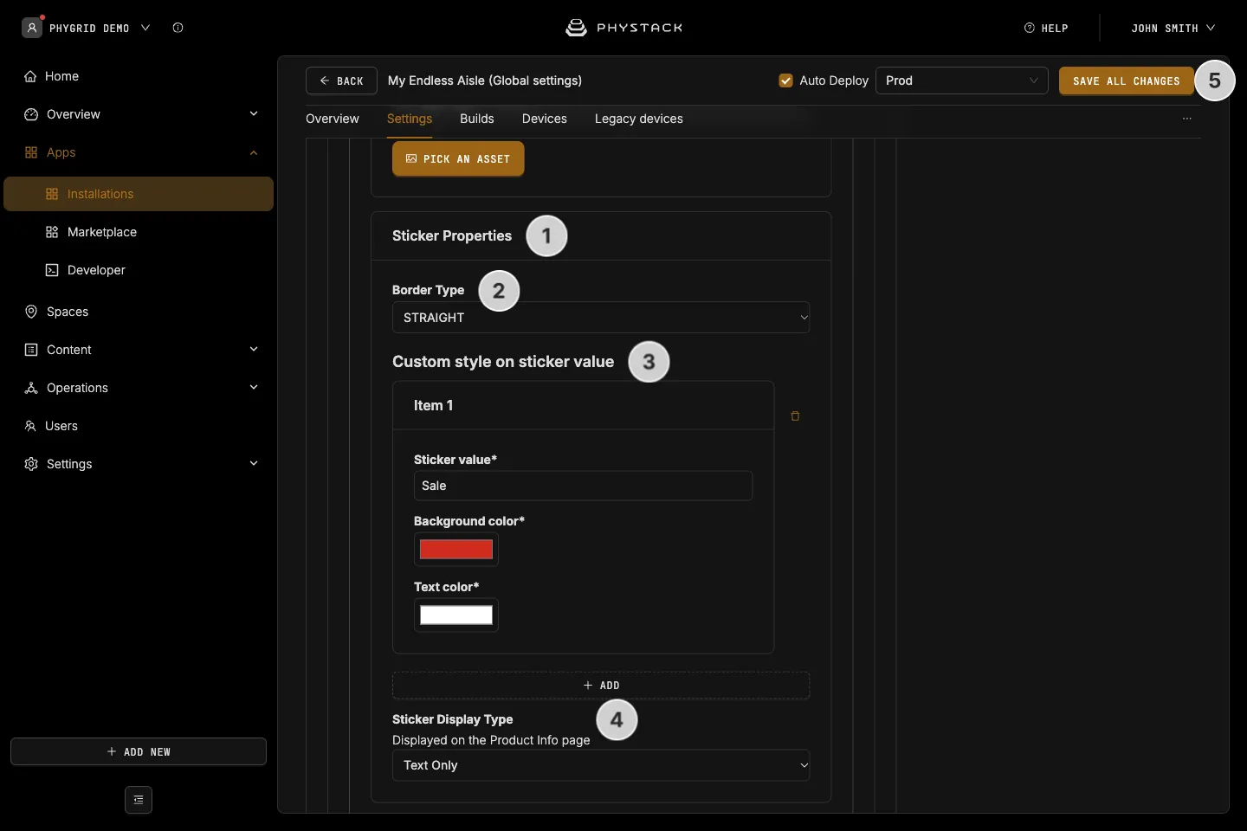Open the Border Type STRAIGHT dropdown
The width and height of the screenshot is (1247, 831).
pyautogui.click(x=601, y=318)
